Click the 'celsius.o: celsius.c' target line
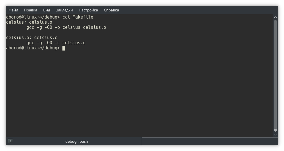The image size is (284, 151). (32, 38)
